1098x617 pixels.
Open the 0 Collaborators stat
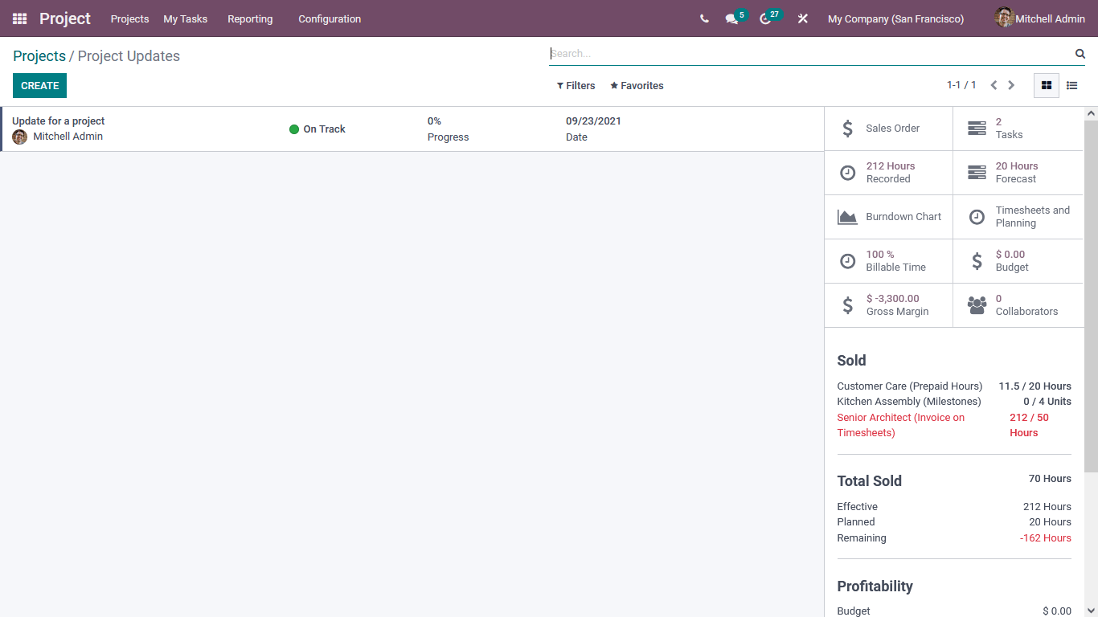pyautogui.click(x=1018, y=305)
